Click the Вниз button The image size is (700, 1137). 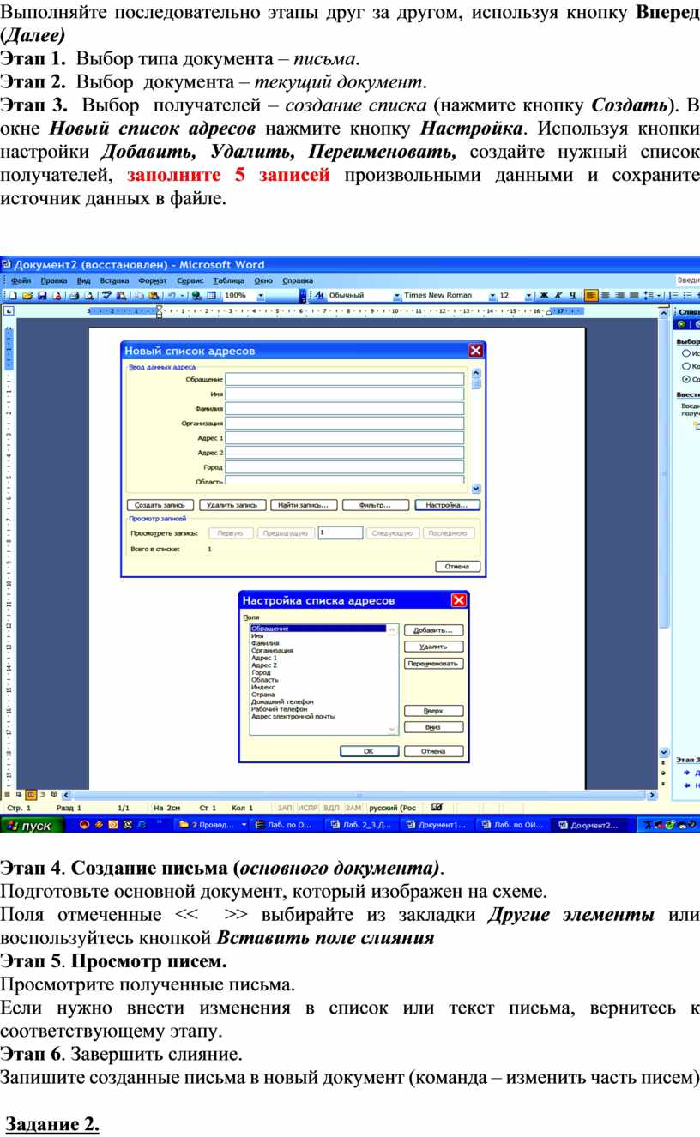click(433, 727)
